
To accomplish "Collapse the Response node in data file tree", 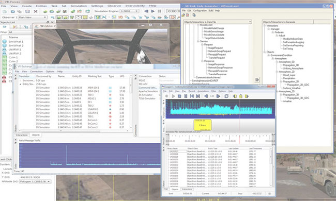I will pyautogui.click(x=202, y=61).
